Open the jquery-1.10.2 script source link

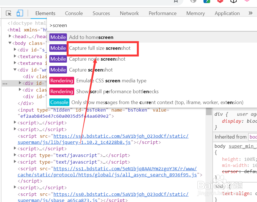click(x=103, y=139)
